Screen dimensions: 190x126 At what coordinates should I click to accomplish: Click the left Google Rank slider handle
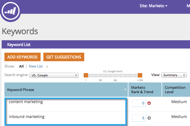coord(86,75)
